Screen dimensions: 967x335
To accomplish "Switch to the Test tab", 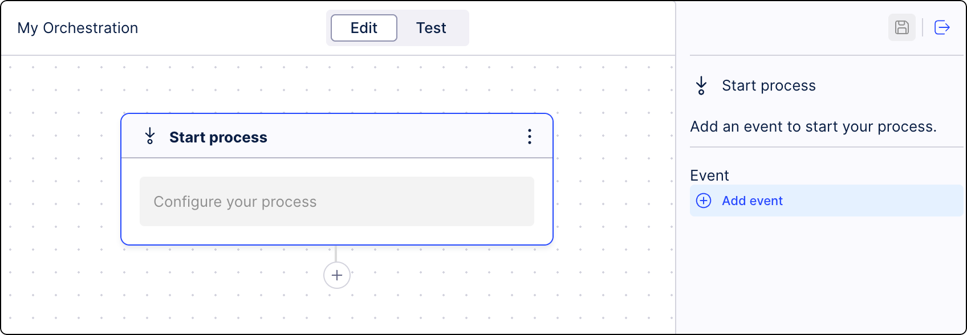I will click(x=431, y=27).
